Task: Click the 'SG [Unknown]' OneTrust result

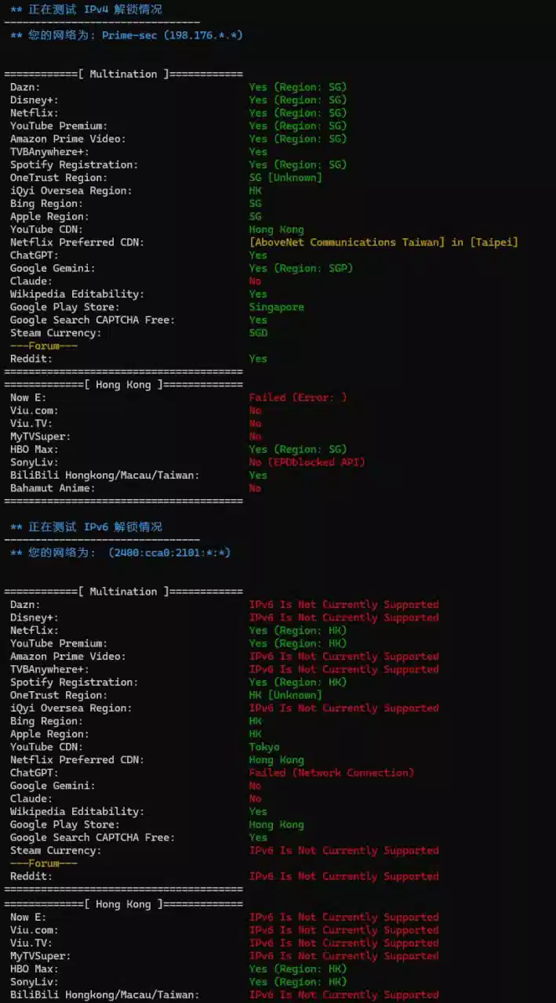Action: click(285, 177)
